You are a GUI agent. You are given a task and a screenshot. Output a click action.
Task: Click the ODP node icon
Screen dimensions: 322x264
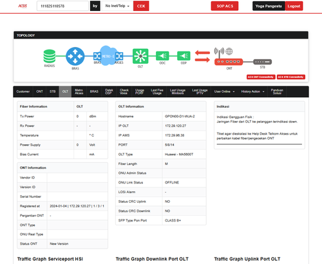[x=184, y=56]
